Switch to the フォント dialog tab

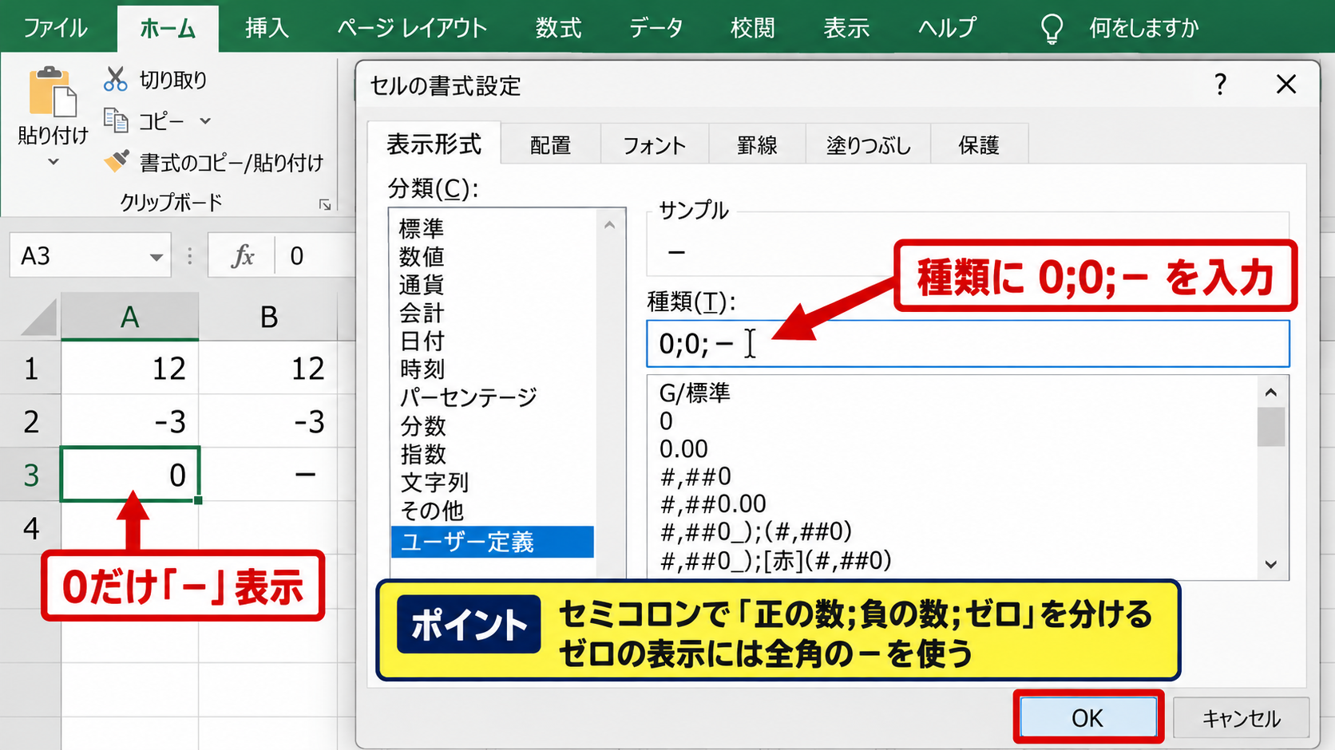[654, 145]
